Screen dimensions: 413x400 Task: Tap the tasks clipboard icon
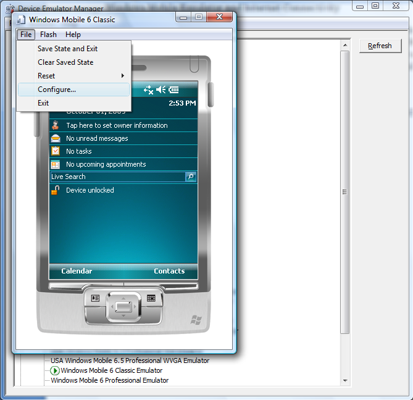pos(56,151)
